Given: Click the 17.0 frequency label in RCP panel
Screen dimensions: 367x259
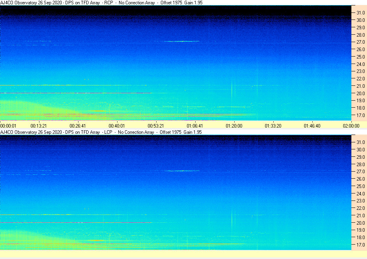Looking at the screenshot, I should click(361, 115).
